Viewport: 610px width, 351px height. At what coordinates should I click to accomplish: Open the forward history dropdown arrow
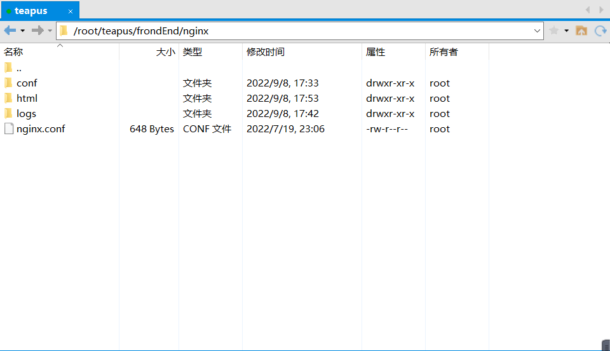50,31
